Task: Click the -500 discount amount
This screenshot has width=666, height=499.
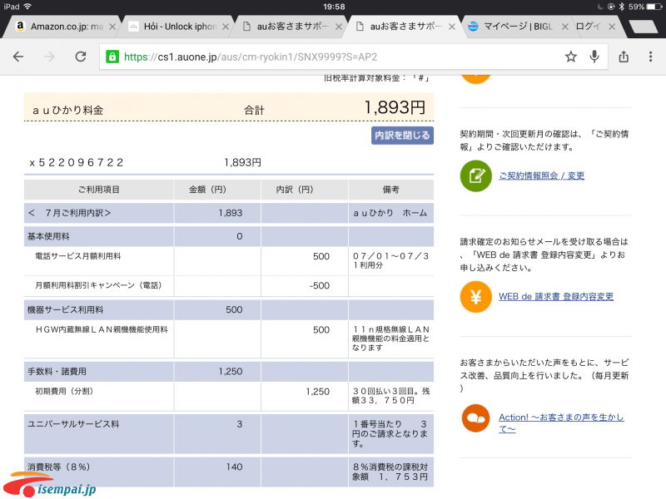Action: [320, 285]
